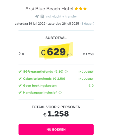Click the incl. vlucht + transfer text

point(61,17)
